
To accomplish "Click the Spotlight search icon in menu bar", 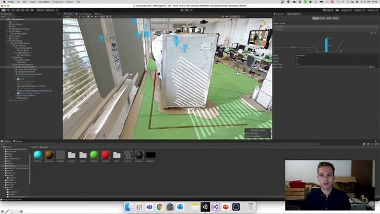I will pos(347,2).
